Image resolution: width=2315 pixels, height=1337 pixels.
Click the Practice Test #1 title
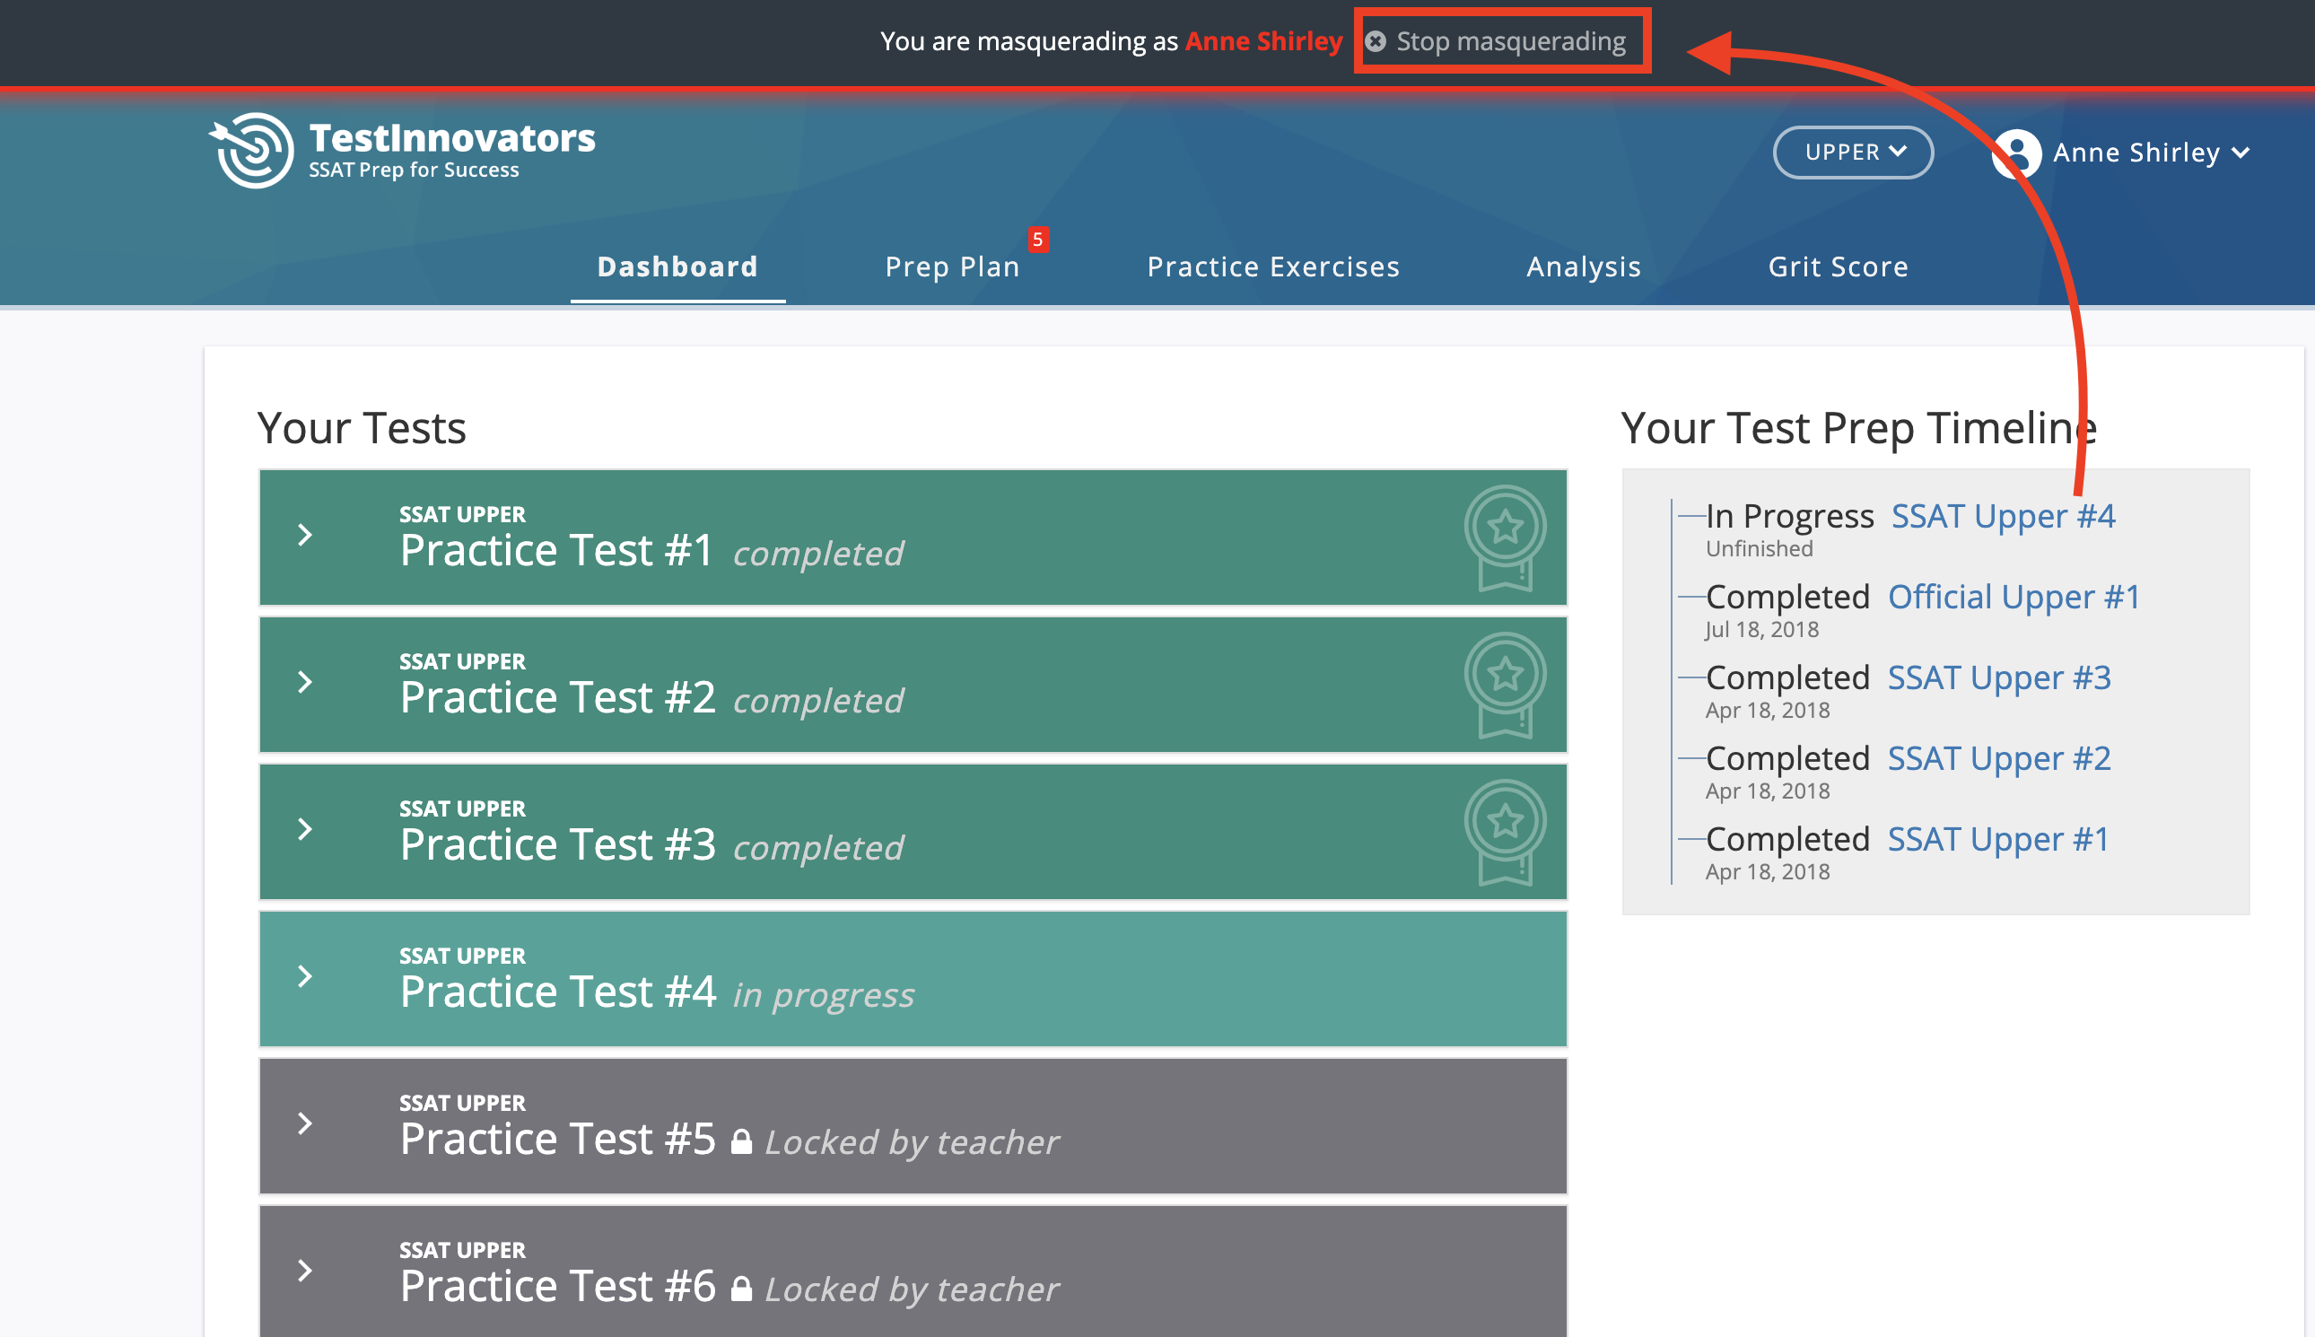pos(556,550)
